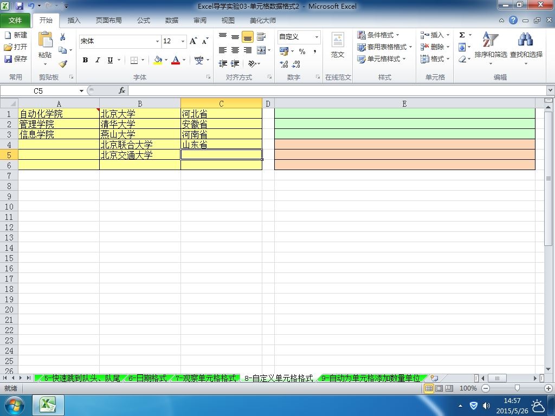555x416 pixels.
Task: Click the Copy icon in clipboard group
Action: pyautogui.click(x=63, y=50)
